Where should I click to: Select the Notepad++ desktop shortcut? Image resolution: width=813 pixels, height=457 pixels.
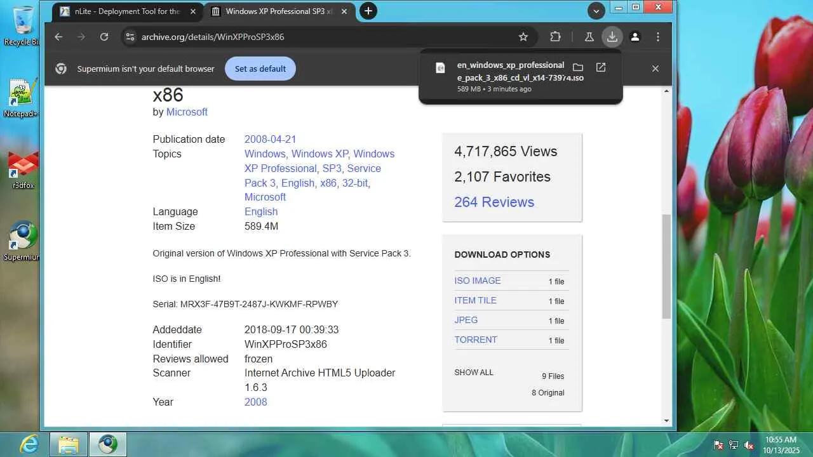22,98
